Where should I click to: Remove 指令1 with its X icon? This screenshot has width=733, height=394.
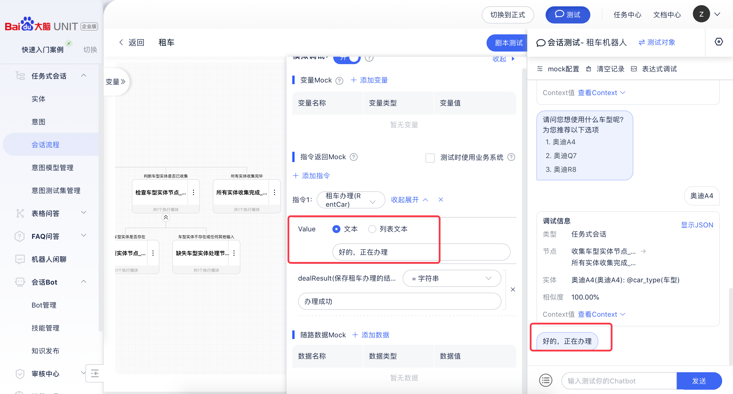tap(441, 200)
